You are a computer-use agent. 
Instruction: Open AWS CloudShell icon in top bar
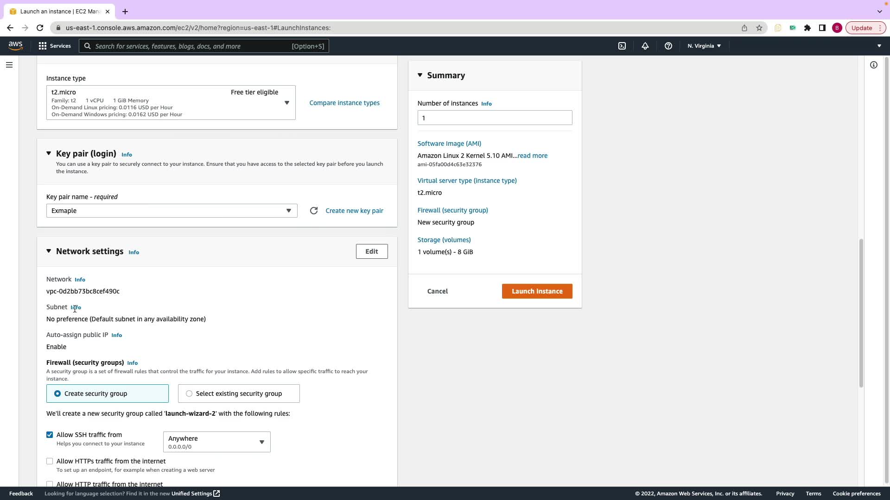pyautogui.click(x=622, y=46)
